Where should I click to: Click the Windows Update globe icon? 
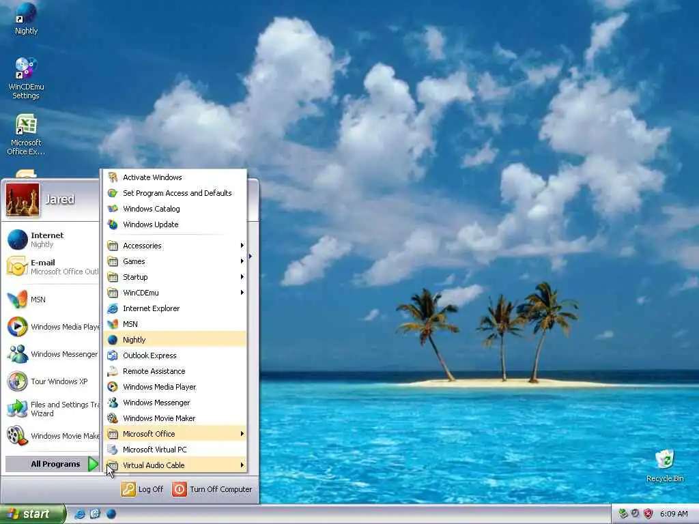(x=113, y=224)
